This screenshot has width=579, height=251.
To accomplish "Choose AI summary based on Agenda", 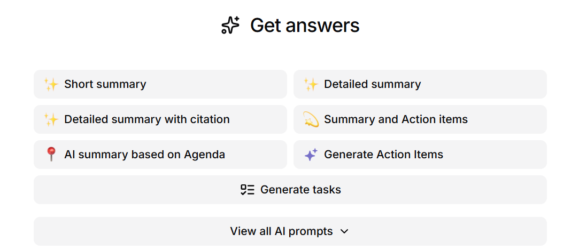I will [160, 155].
